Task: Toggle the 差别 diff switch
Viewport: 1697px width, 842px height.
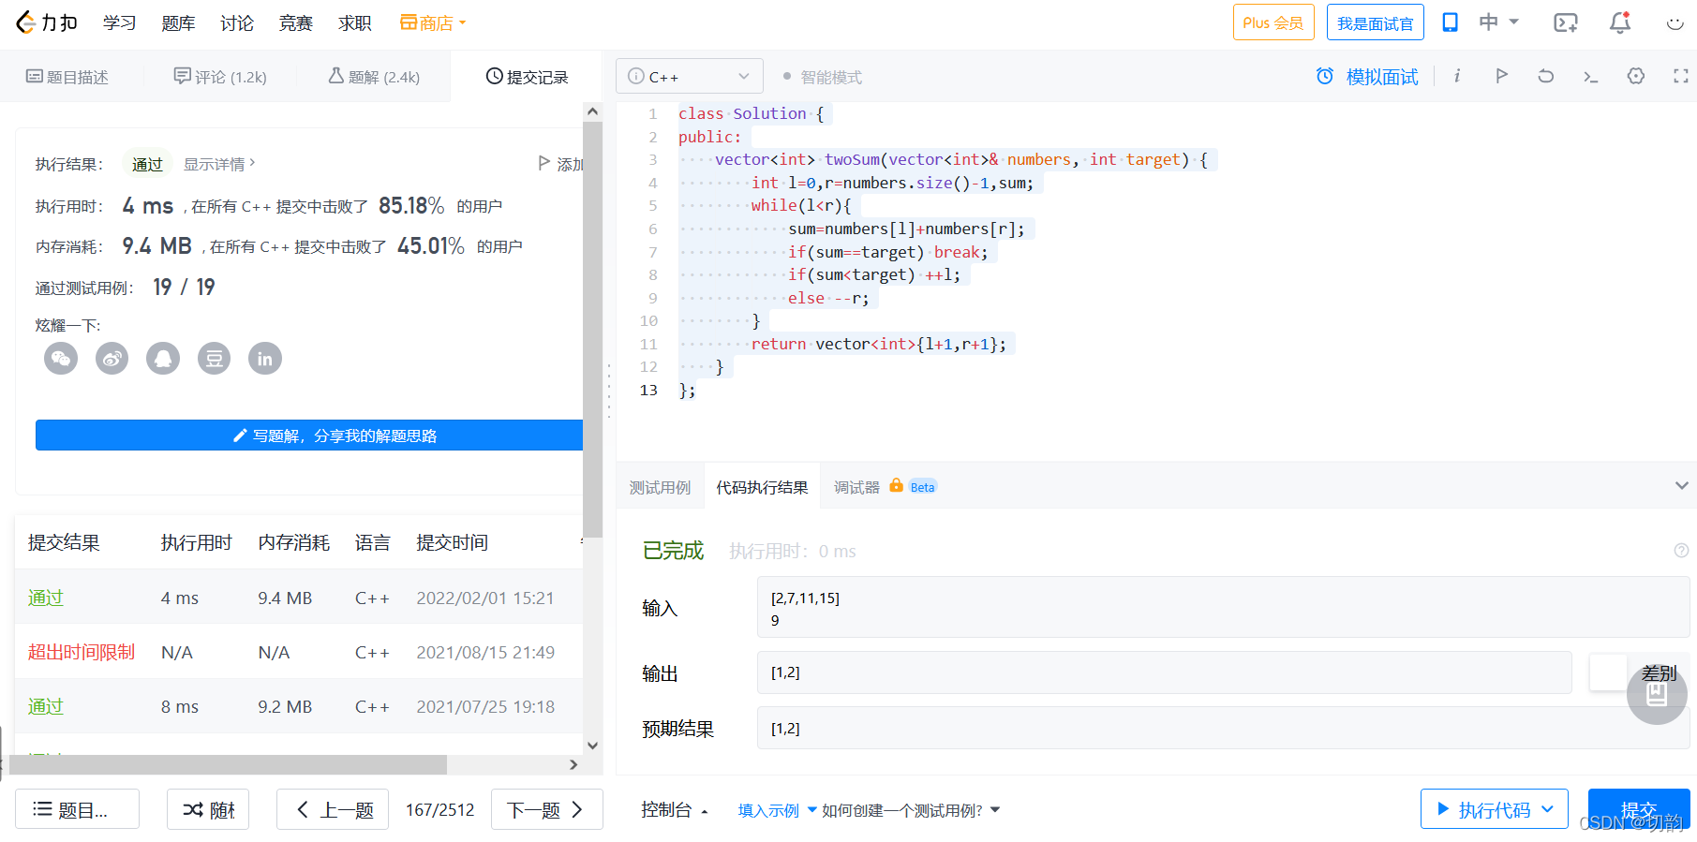Action: [1608, 672]
